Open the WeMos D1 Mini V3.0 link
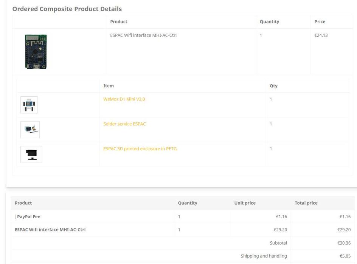Screen dimensions: 357x264 tap(124, 99)
